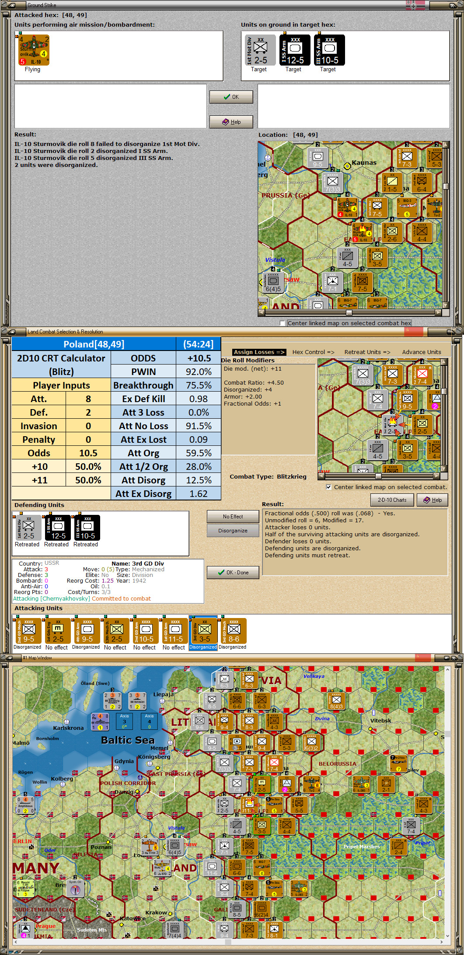
Task: Select the IL-10 Sturmovik flying unit counter
Action: [x=33, y=50]
